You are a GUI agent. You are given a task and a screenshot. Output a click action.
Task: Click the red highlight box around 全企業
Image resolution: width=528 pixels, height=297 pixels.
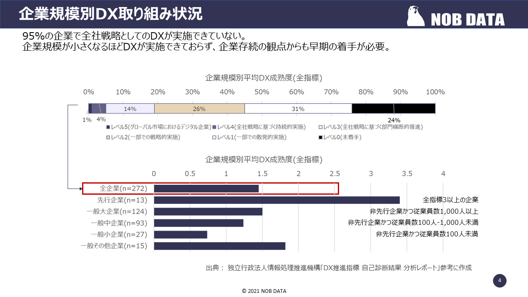[x=210, y=188]
